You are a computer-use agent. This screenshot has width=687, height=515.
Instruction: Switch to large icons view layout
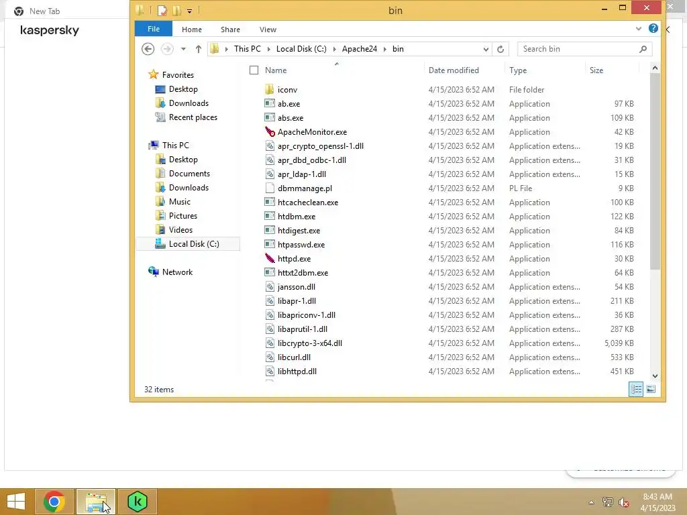pyautogui.click(x=651, y=389)
